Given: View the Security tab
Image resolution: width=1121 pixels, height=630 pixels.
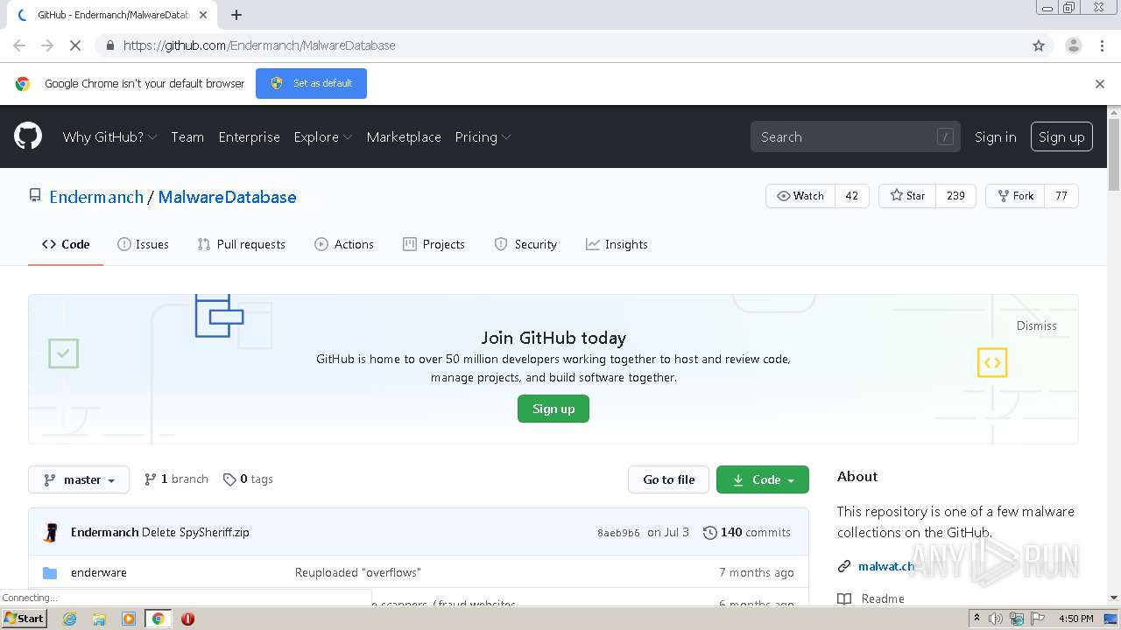Looking at the screenshot, I should 525,244.
